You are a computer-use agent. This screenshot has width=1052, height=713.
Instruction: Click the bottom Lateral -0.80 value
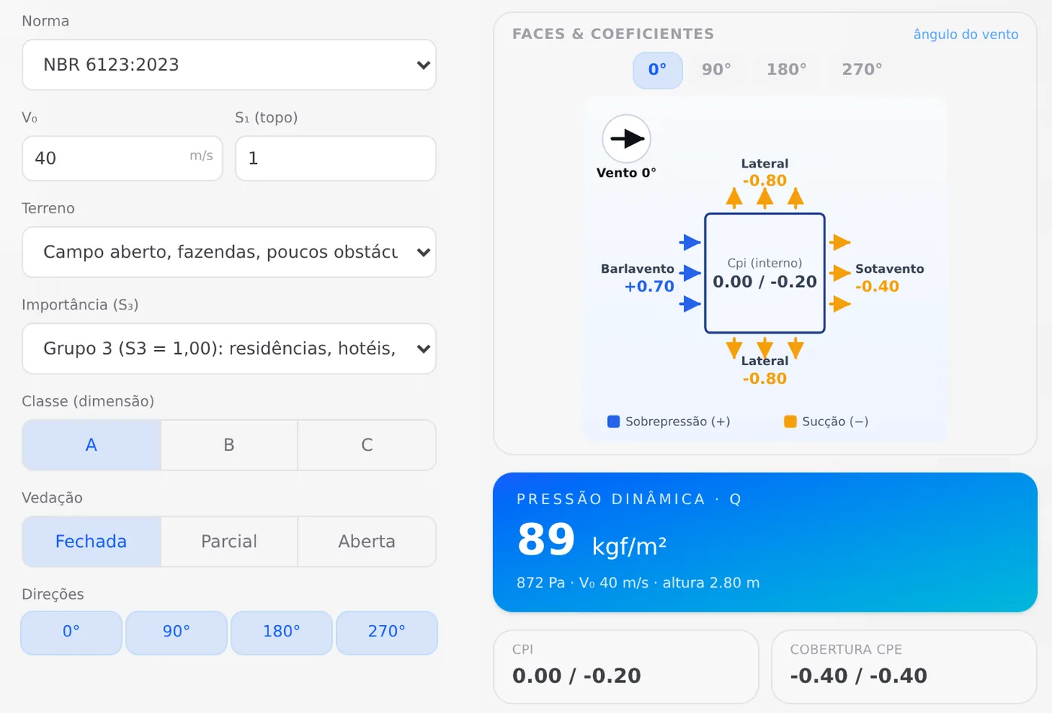pos(765,379)
